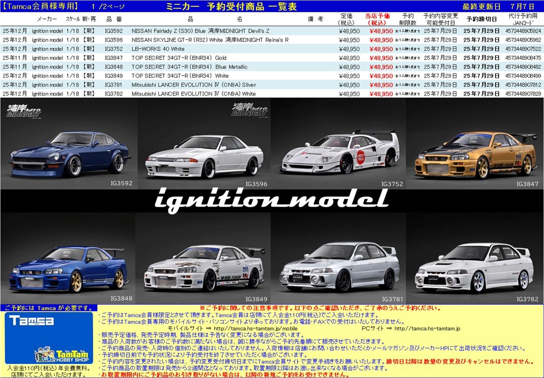Select JAN code 4573448905962

tap(523, 40)
